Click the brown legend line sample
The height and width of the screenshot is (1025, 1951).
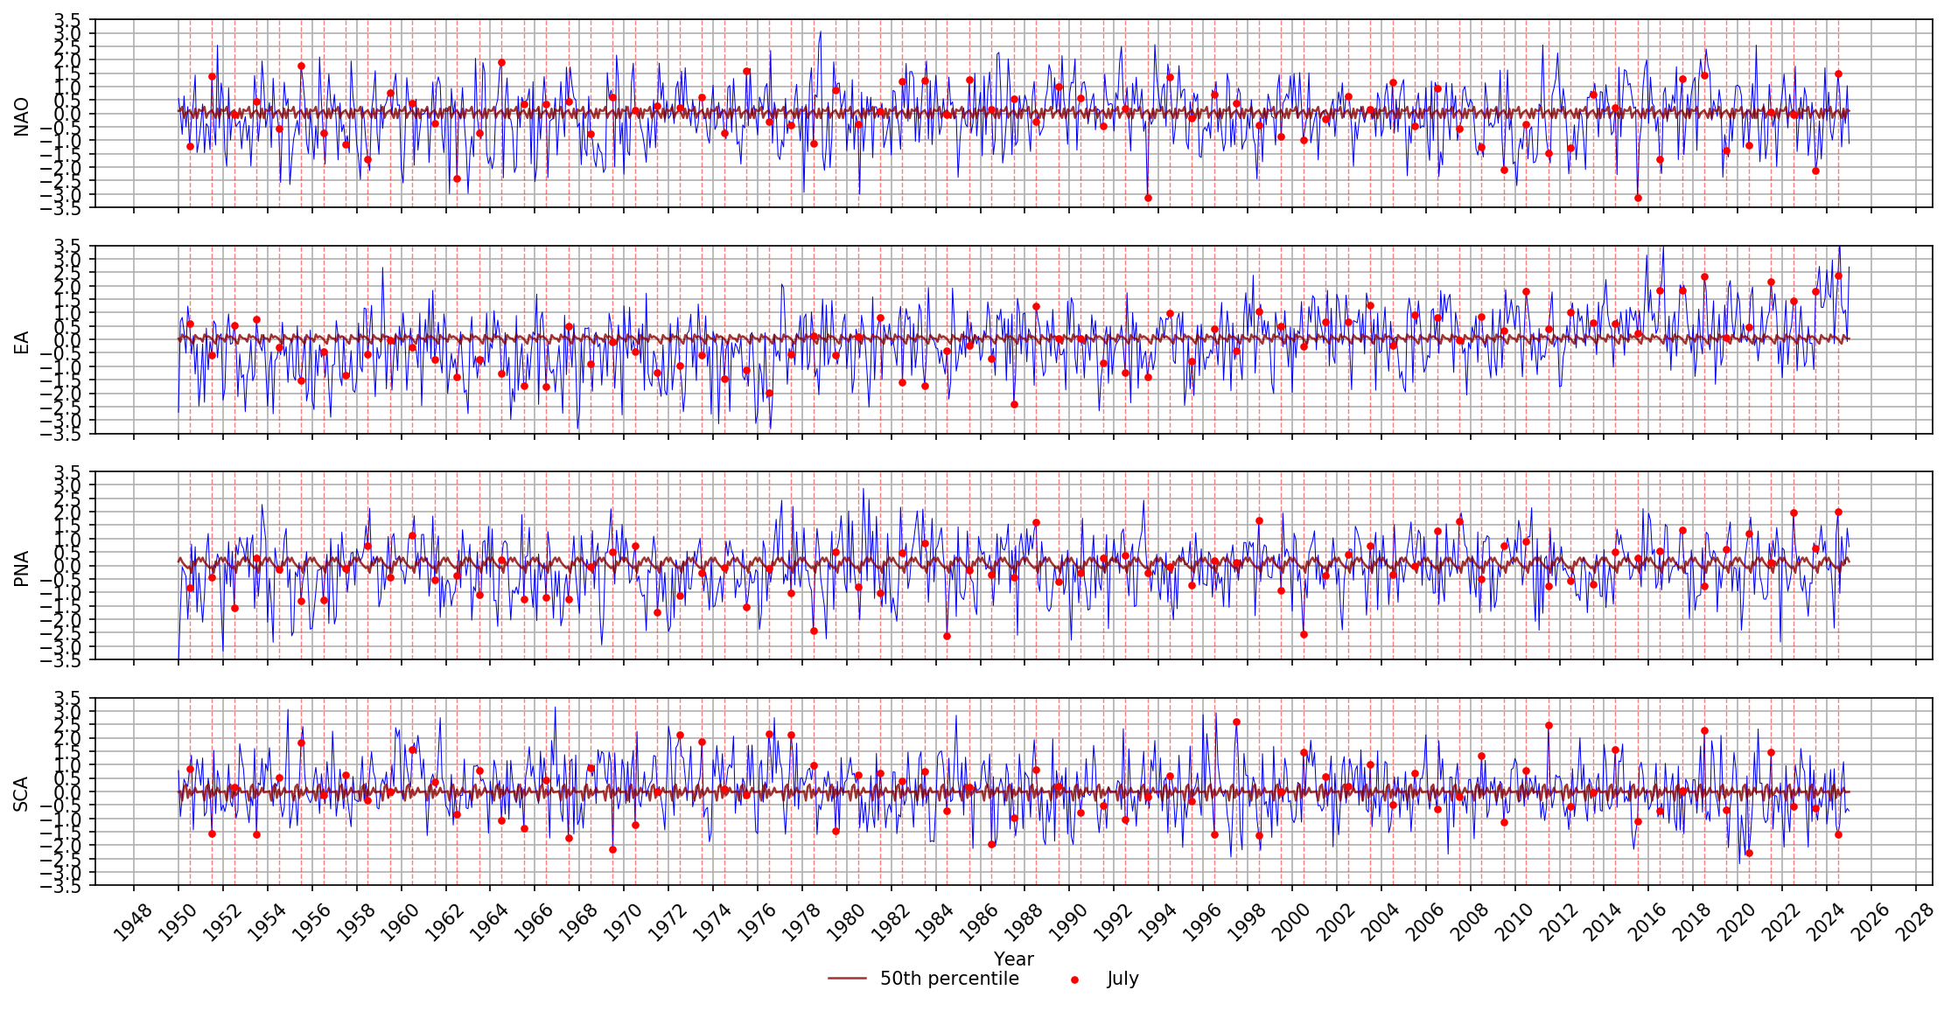coord(847,979)
